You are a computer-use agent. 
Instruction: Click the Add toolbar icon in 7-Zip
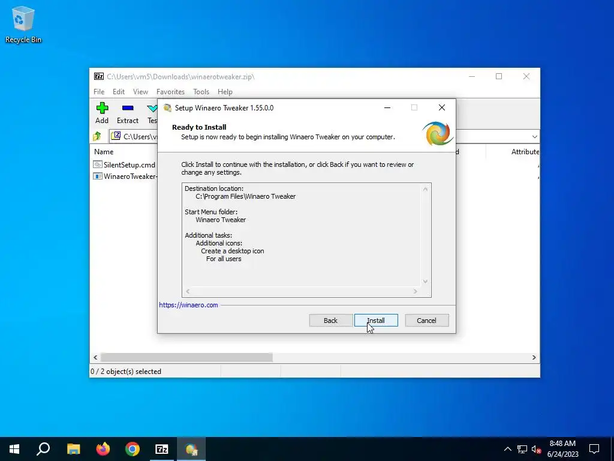coord(102,113)
